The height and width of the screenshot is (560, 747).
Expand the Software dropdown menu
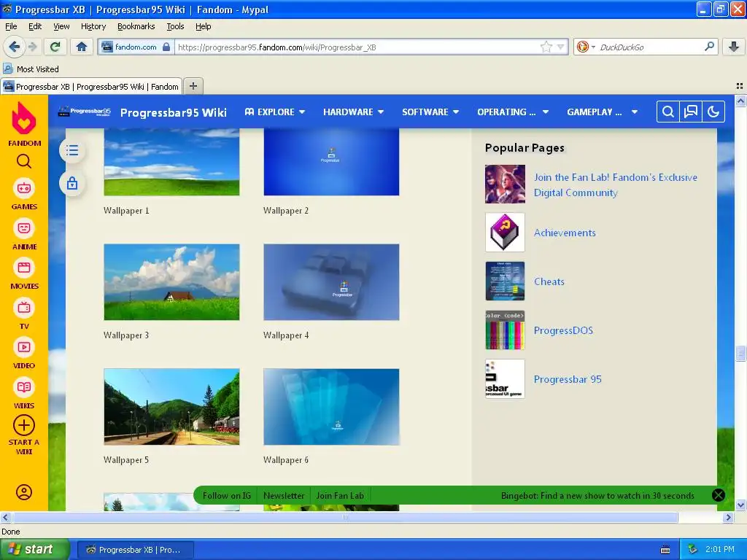[430, 112]
